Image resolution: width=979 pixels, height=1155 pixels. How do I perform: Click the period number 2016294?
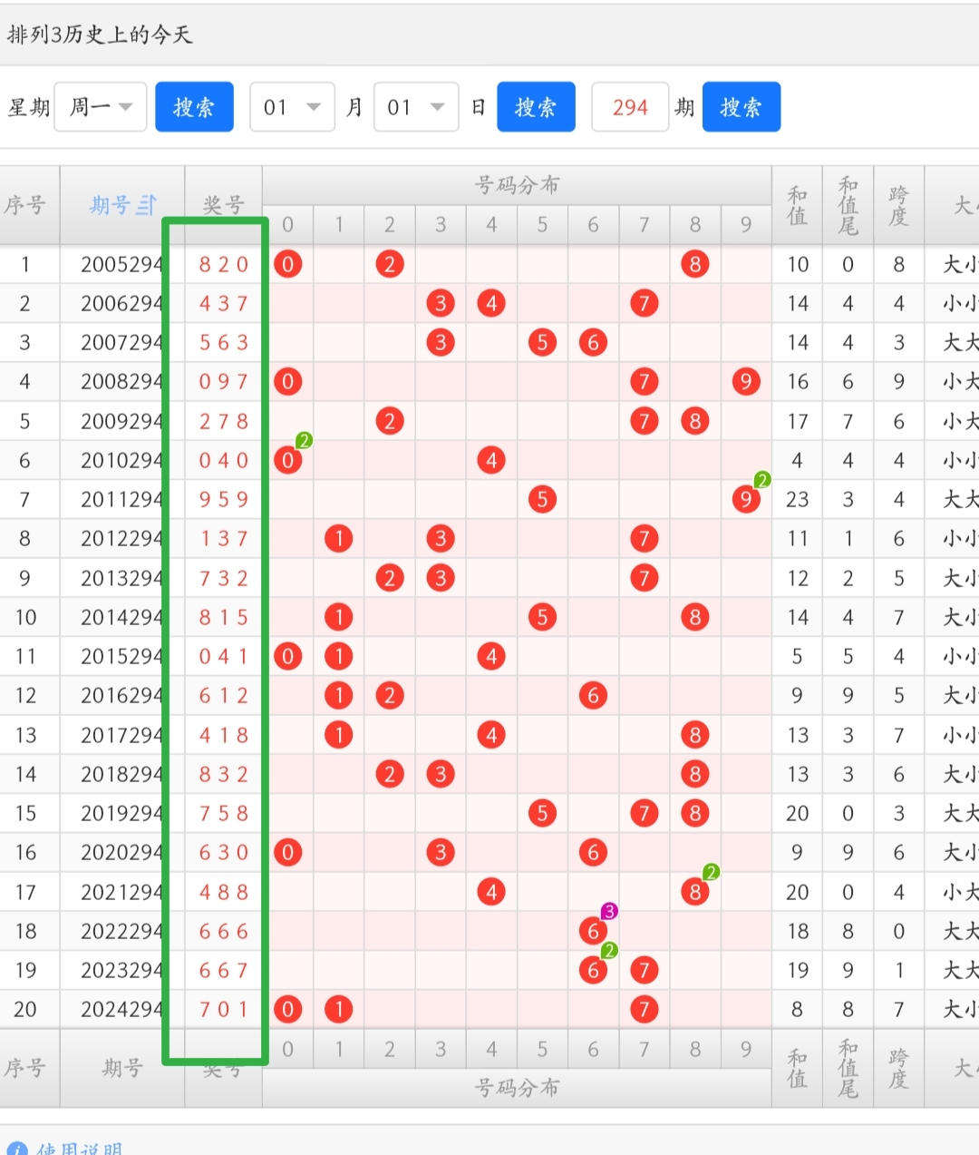point(121,695)
